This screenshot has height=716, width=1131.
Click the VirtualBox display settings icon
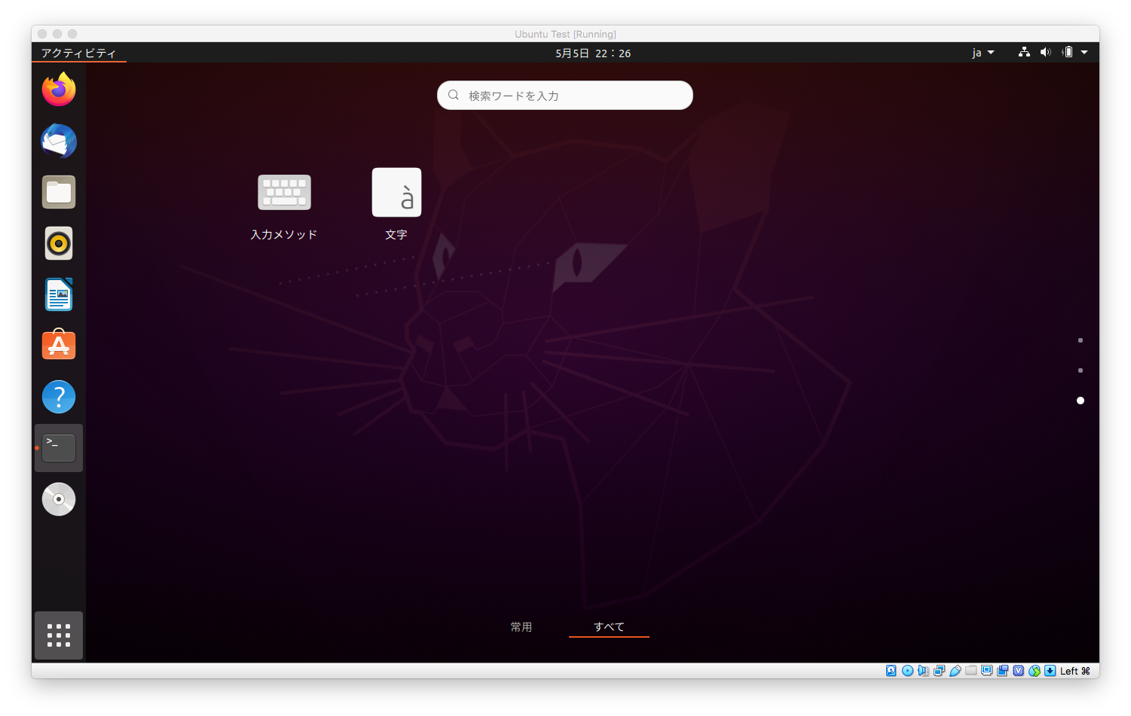[x=987, y=670]
